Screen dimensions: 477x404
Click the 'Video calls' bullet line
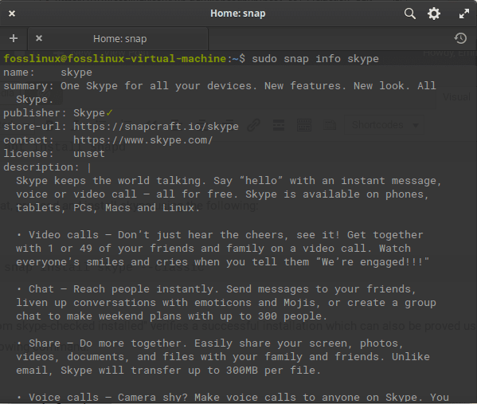click(x=220, y=235)
